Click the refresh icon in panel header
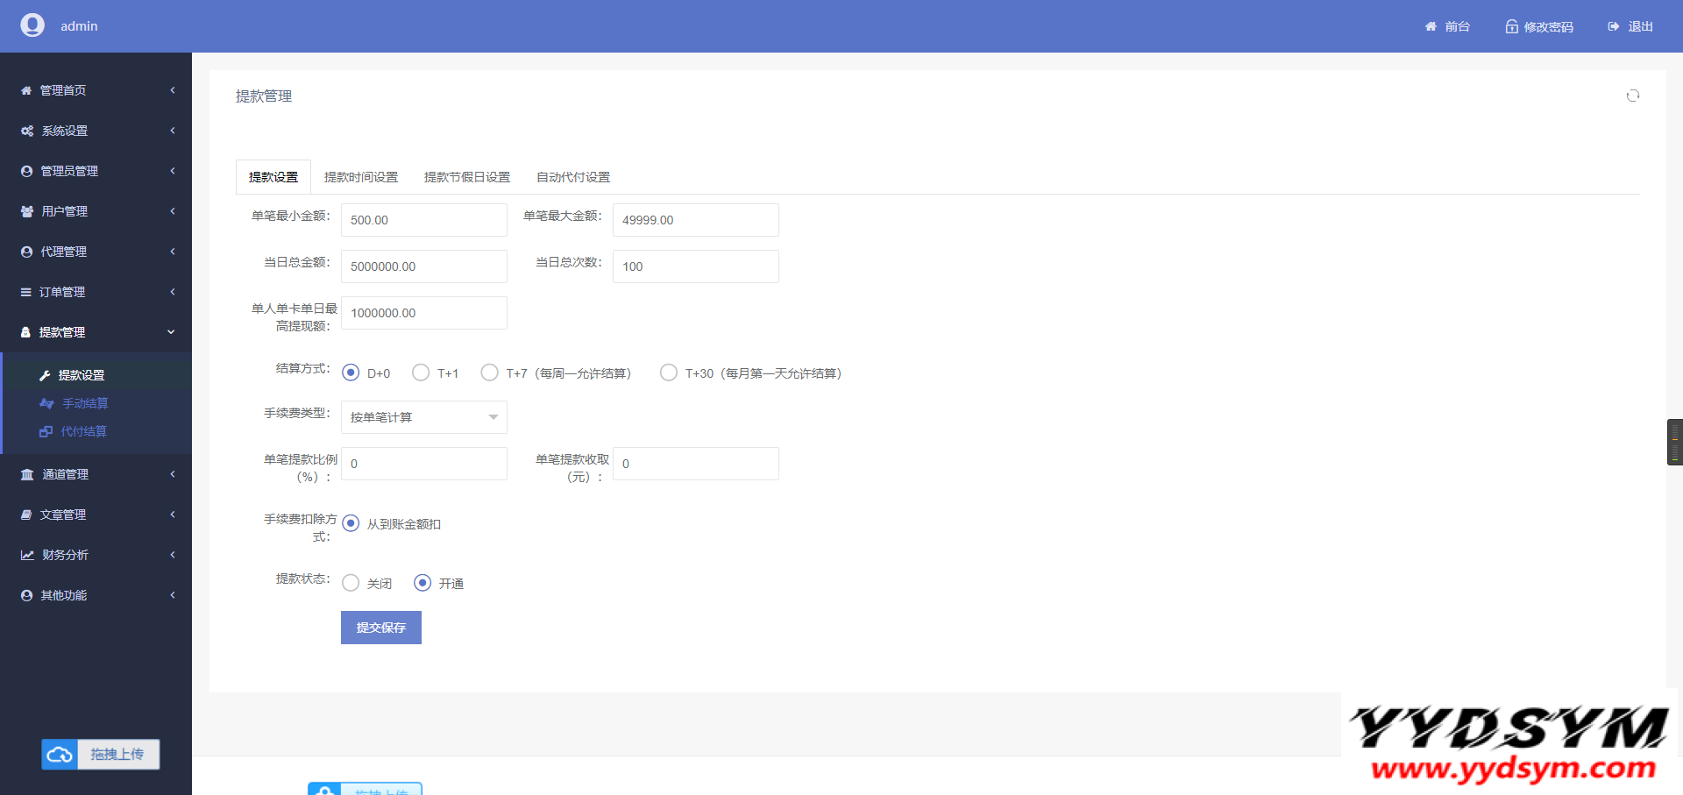 click(1632, 96)
